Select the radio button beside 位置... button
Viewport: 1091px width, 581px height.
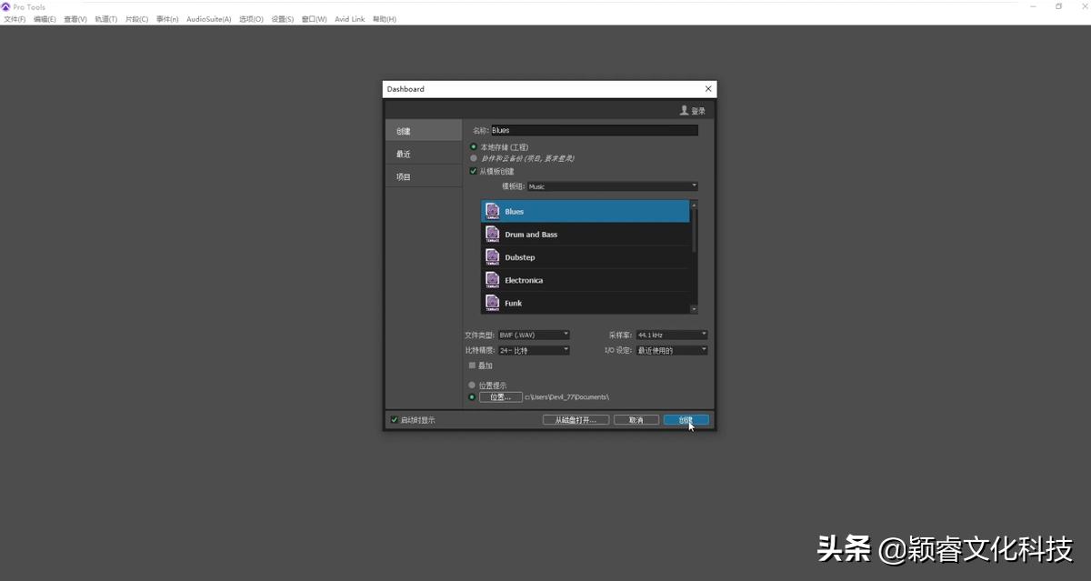tap(472, 396)
